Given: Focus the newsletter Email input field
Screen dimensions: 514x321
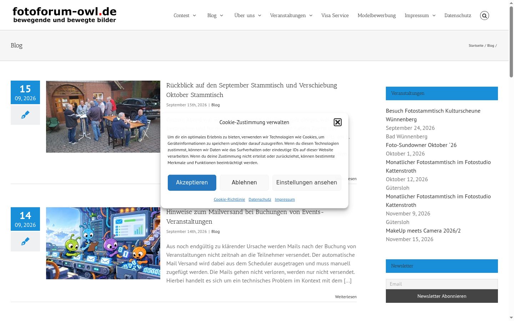Looking at the screenshot, I should (442, 284).
